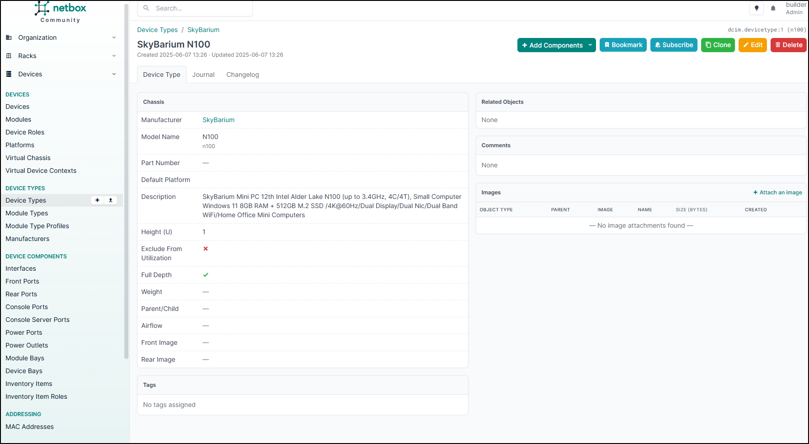Open Module Bays in the sidebar
The image size is (809, 444).
(x=25, y=358)
